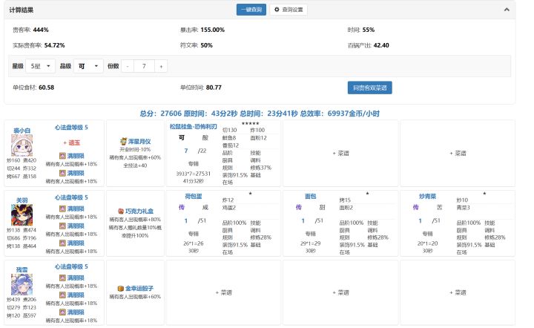Viewport: 534px width, 328px height.
Task: Click the first amber icon in 残雪 card
Action: click(62, 278)
